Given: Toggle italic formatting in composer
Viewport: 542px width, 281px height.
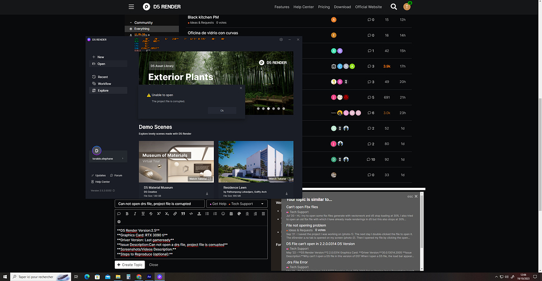Looking at the screenshot, I should click(x=135, y=214).
